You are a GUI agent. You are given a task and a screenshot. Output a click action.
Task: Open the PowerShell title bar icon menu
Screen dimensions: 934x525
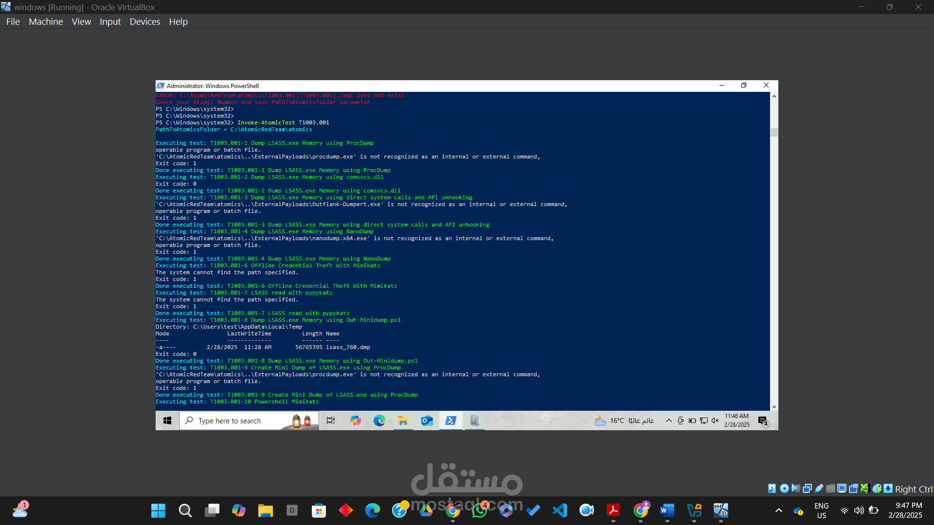click(x=161, y=86)
